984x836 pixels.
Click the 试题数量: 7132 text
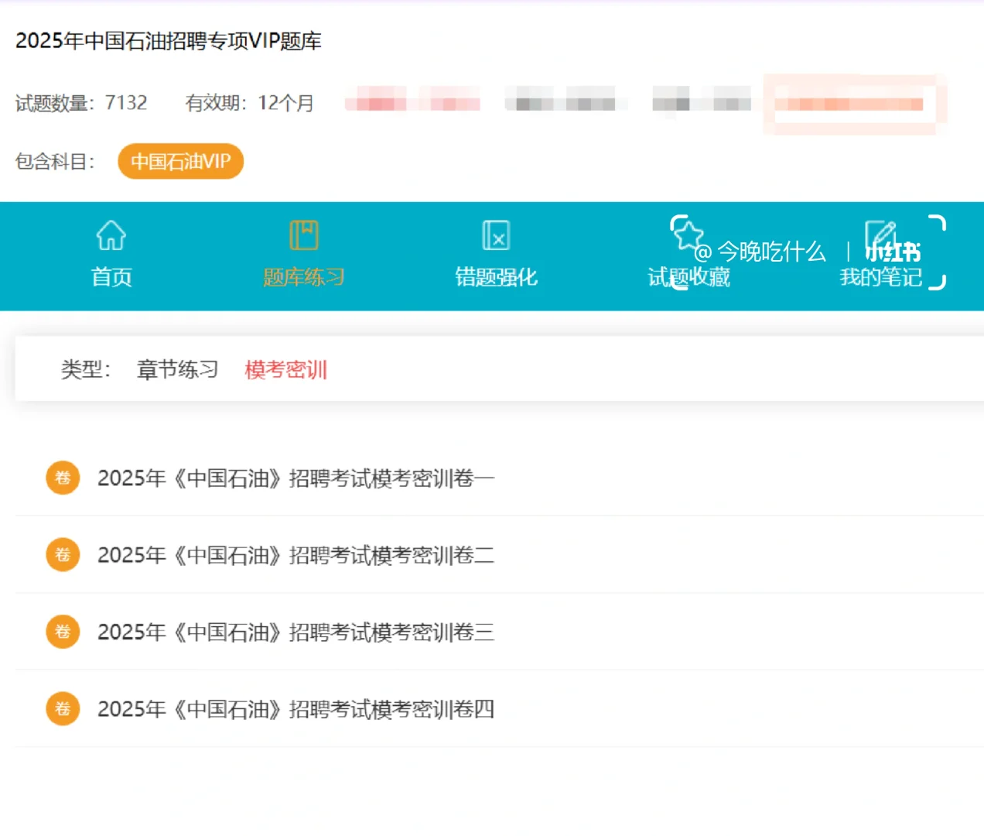[x=81, y=103]
